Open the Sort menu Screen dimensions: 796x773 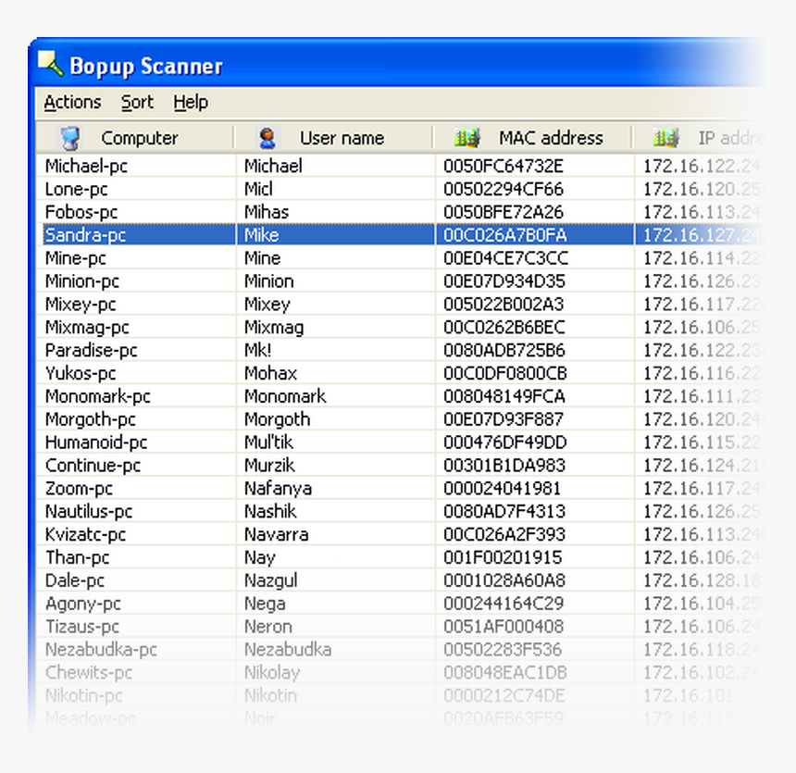(x=137, y=102)
